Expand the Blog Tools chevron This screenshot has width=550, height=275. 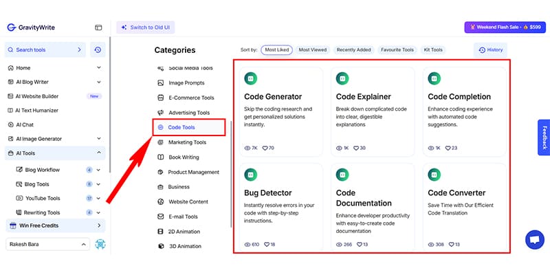(x=98, y=184)
